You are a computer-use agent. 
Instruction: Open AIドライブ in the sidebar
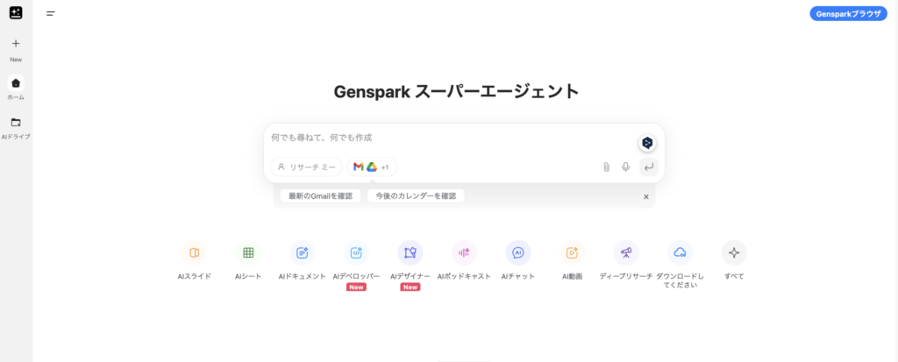pos(16,128)
